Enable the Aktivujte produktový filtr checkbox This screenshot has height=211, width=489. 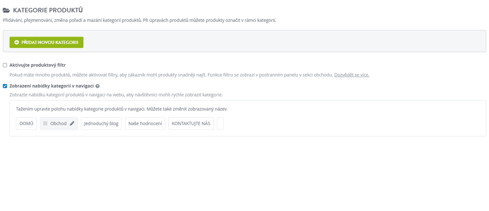[5, 65]
